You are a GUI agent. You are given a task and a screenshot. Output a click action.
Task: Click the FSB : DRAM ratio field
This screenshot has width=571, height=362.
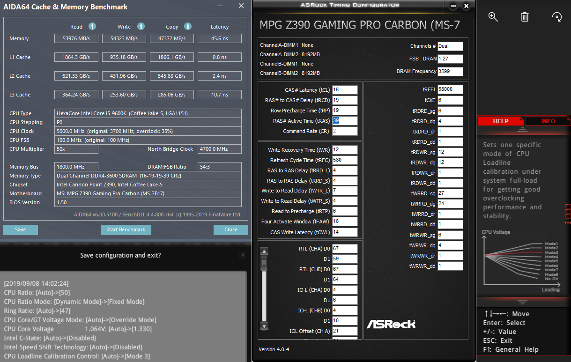coord(450,59)
